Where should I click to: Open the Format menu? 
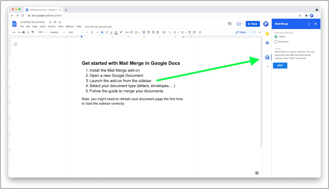tap(52, 26)
